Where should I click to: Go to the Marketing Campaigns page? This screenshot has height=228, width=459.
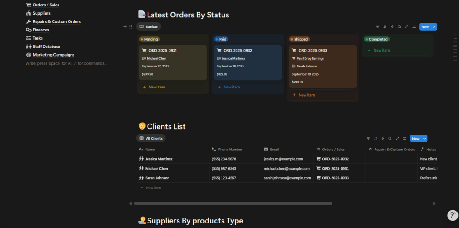[x=53, y=55]
